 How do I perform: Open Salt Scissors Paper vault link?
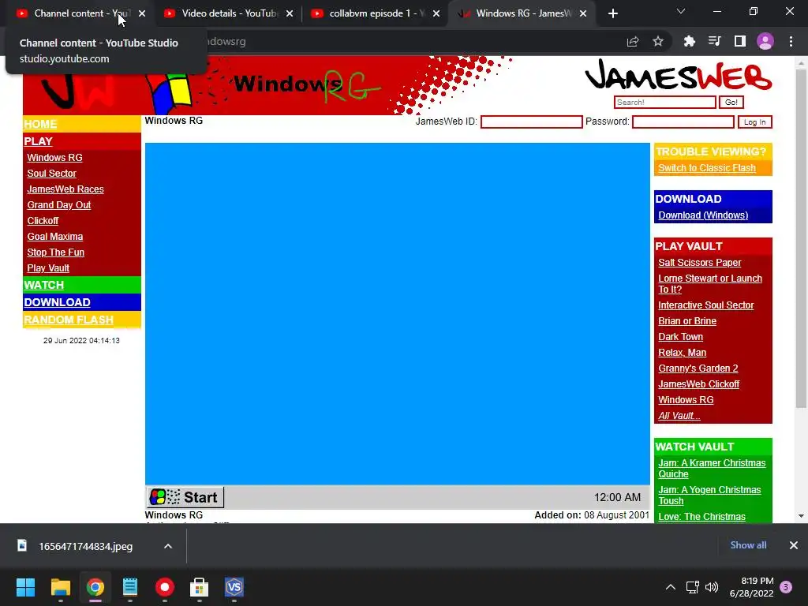(699, 263)
